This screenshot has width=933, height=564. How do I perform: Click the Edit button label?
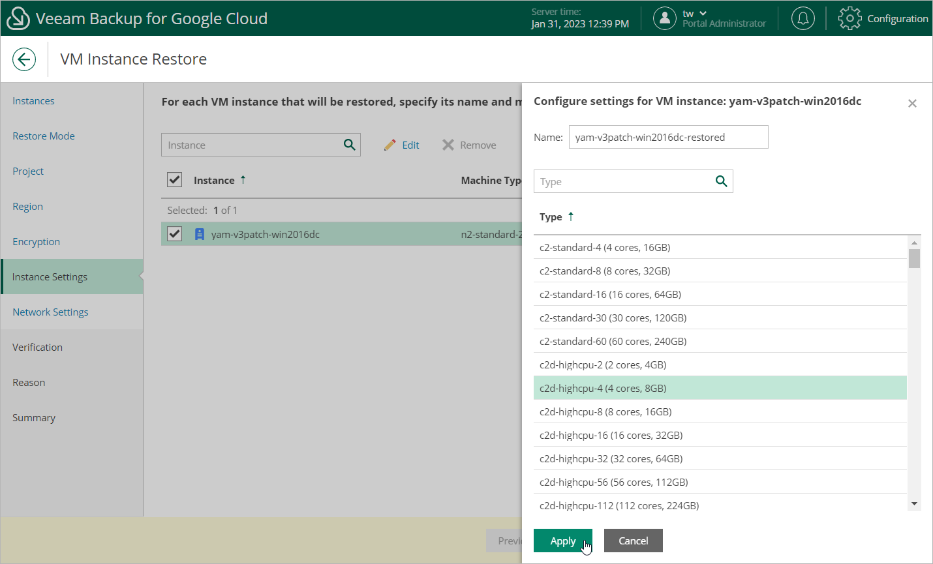410,145
